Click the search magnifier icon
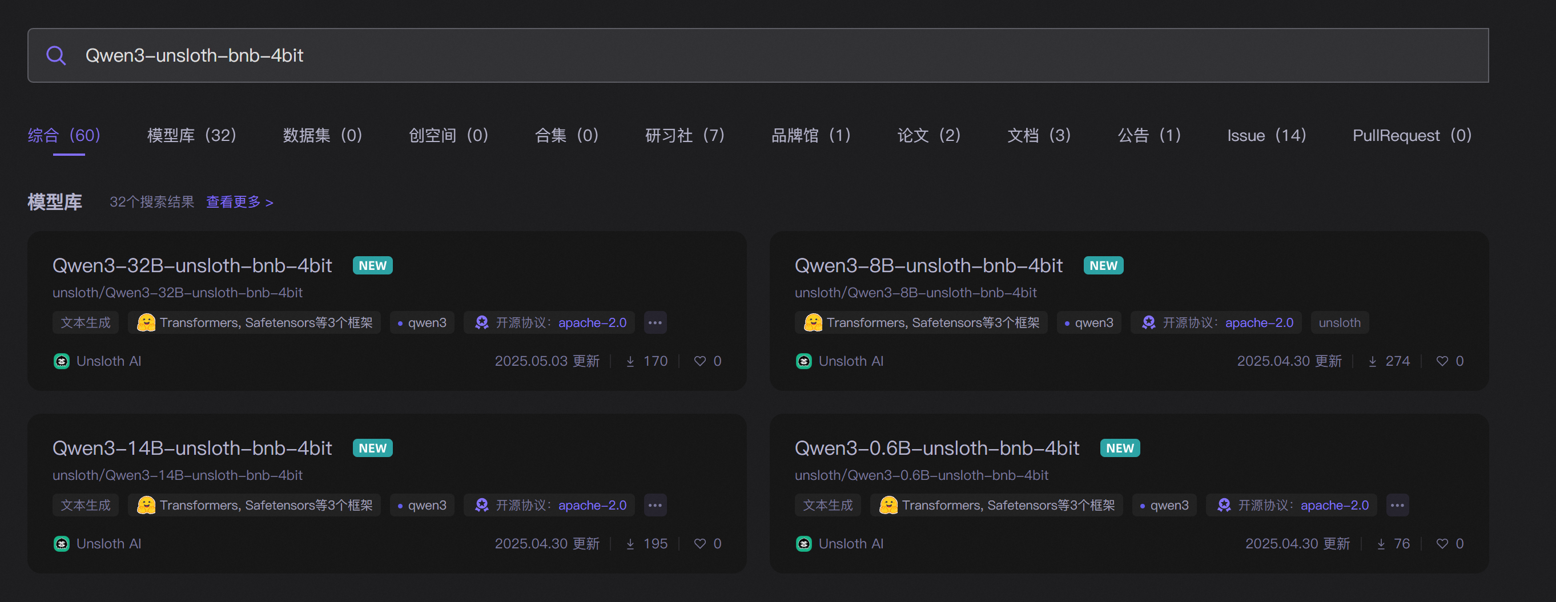This screenshot has width=1556, height=602. pyautogui.click(x=56, y=55)
